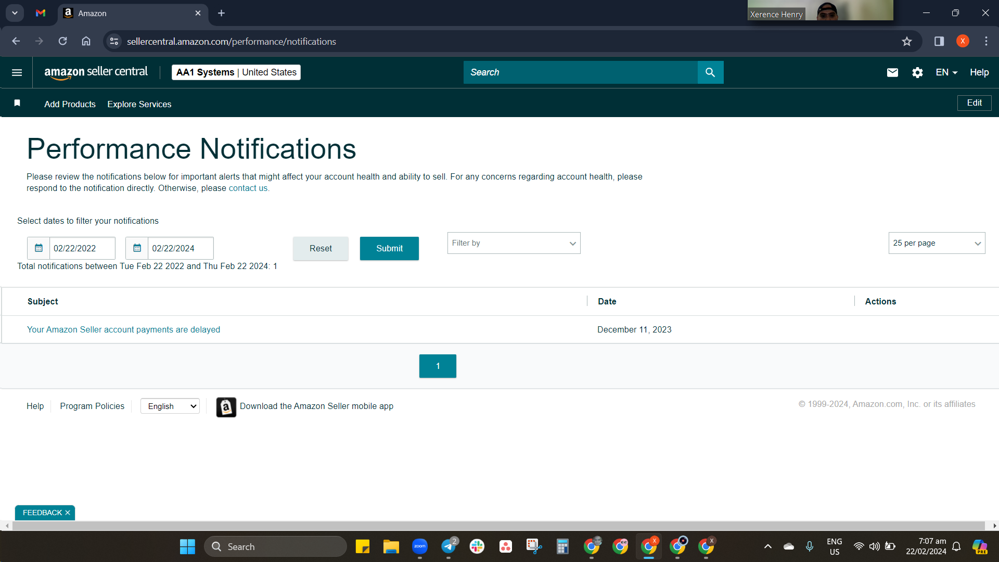
Task: Submit the date filter
Action: tap(389, 248)
